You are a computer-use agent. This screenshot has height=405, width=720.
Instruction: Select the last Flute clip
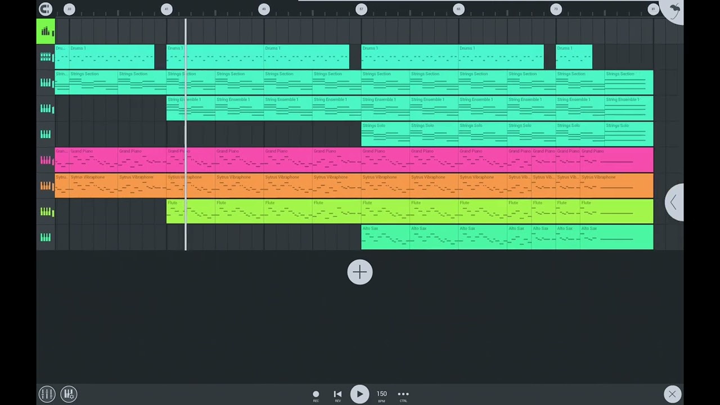tap(617, 212)
